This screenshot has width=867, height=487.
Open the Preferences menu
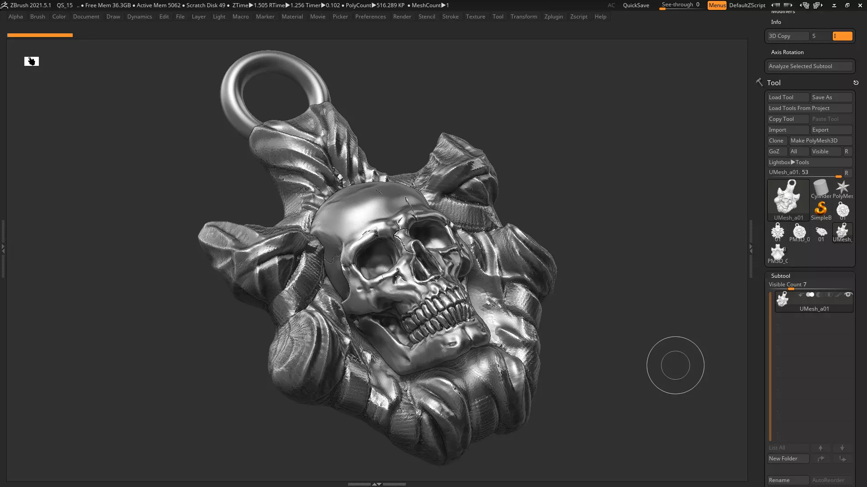point(370,17)
